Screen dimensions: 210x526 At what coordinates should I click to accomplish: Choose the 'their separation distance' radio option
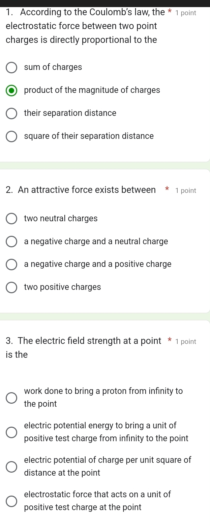pos(11,114)
